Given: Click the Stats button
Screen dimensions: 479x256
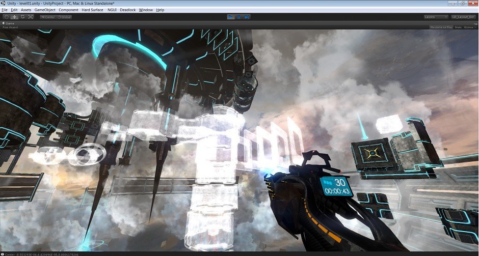Looking at the screenshot, I should (458, 27).
